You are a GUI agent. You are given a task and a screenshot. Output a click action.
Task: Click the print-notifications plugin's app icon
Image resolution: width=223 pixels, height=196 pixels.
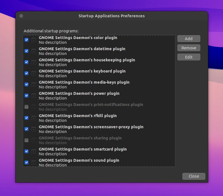coord(34,107)
